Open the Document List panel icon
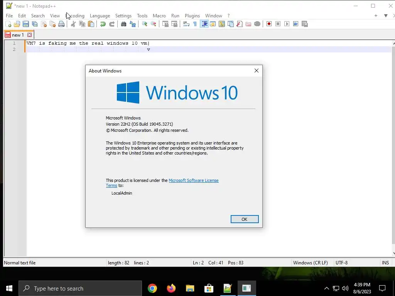This screenshot has height=296, width=395. point(231,24)
